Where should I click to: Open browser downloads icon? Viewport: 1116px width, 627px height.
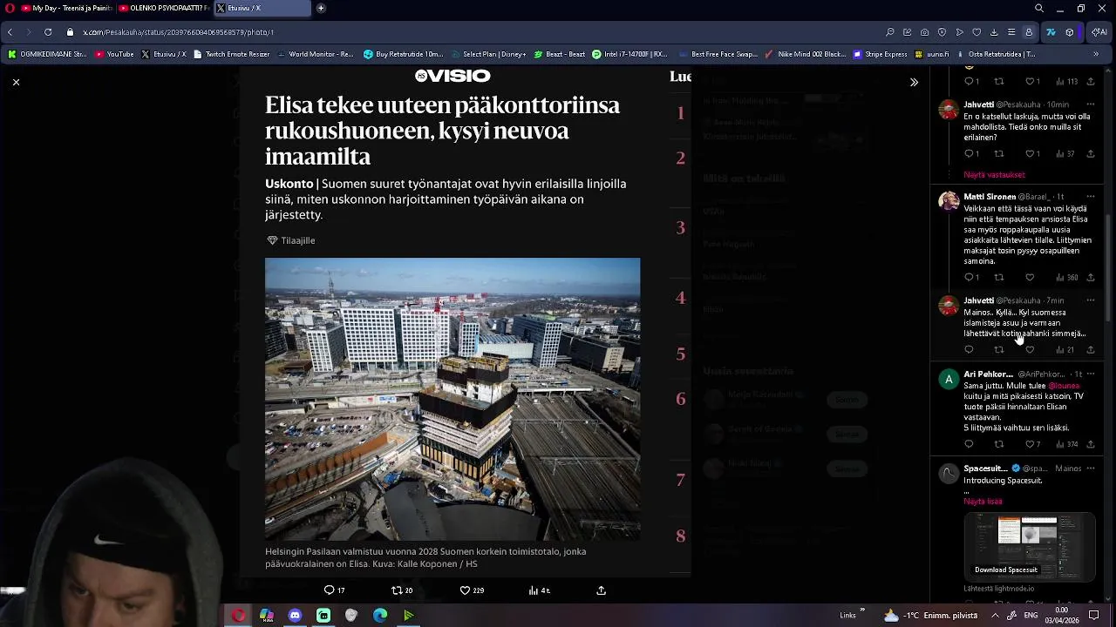click(994, 32)
